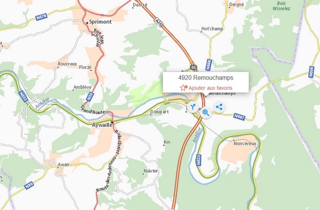This screenshot has height=210, width=320.
Task: Click the N678 road shield
Action: pos(41,17)
